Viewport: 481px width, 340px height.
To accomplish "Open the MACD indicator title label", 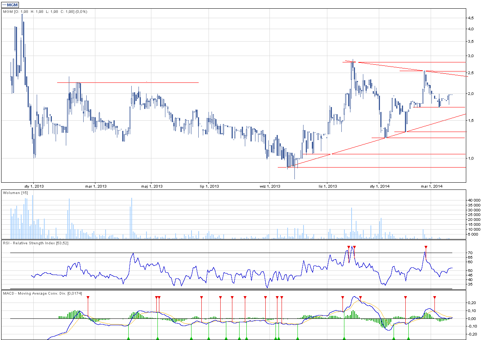I will coord(40,293).
